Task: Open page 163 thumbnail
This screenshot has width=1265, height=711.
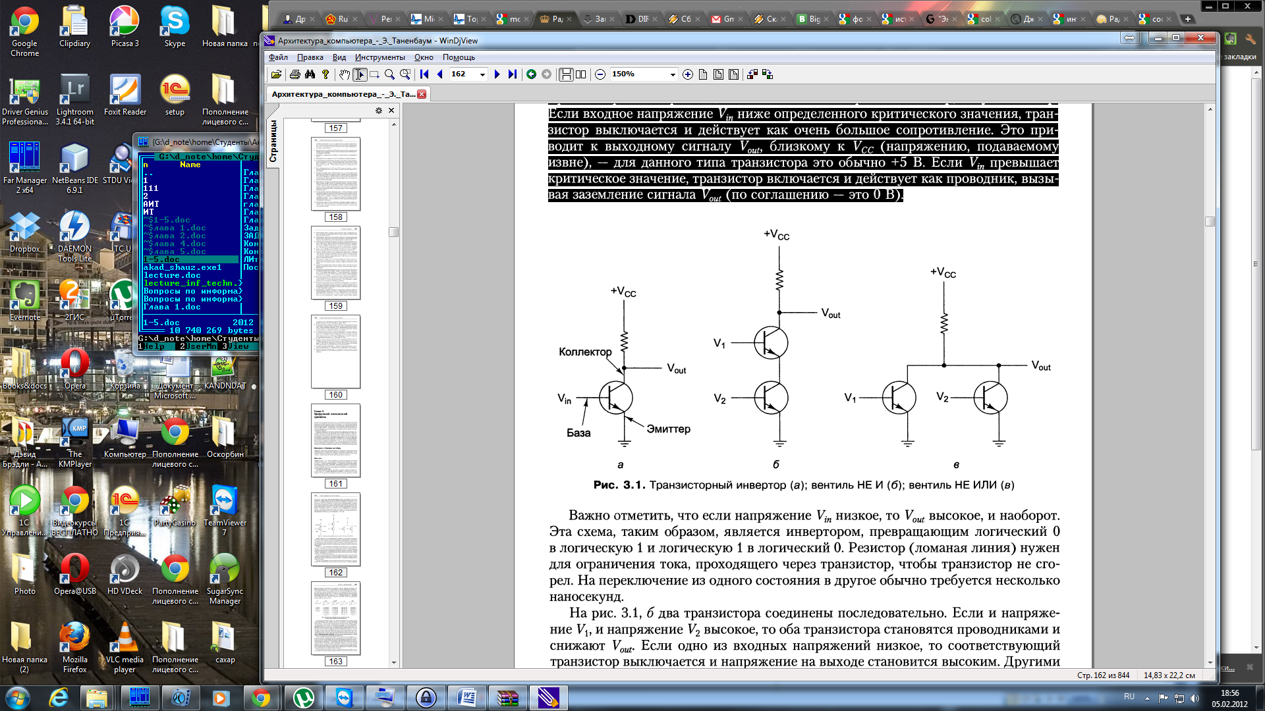Action: coord(336,619)
